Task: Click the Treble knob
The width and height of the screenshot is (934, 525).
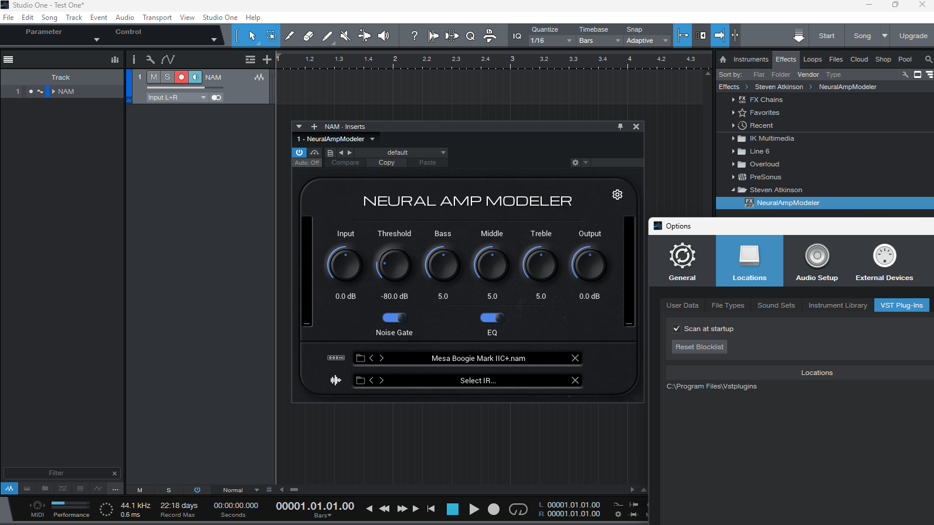Action: tap(541, 265)
